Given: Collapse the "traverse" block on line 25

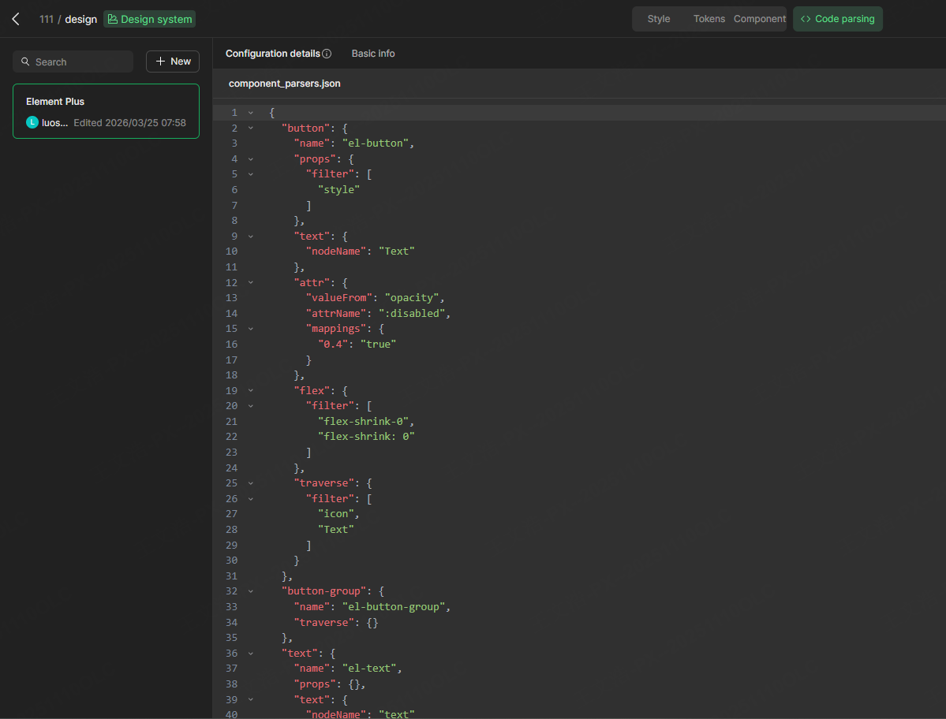Looking at the screenshot, I should coord(250,482).
